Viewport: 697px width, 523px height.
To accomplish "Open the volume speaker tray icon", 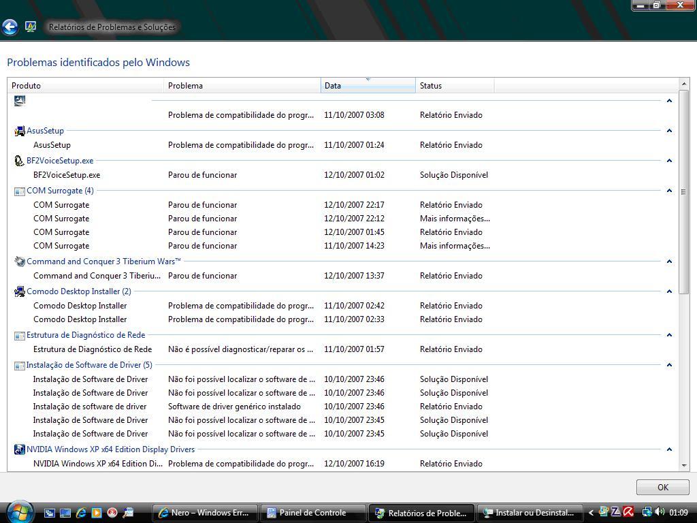I will click(660, 512).
